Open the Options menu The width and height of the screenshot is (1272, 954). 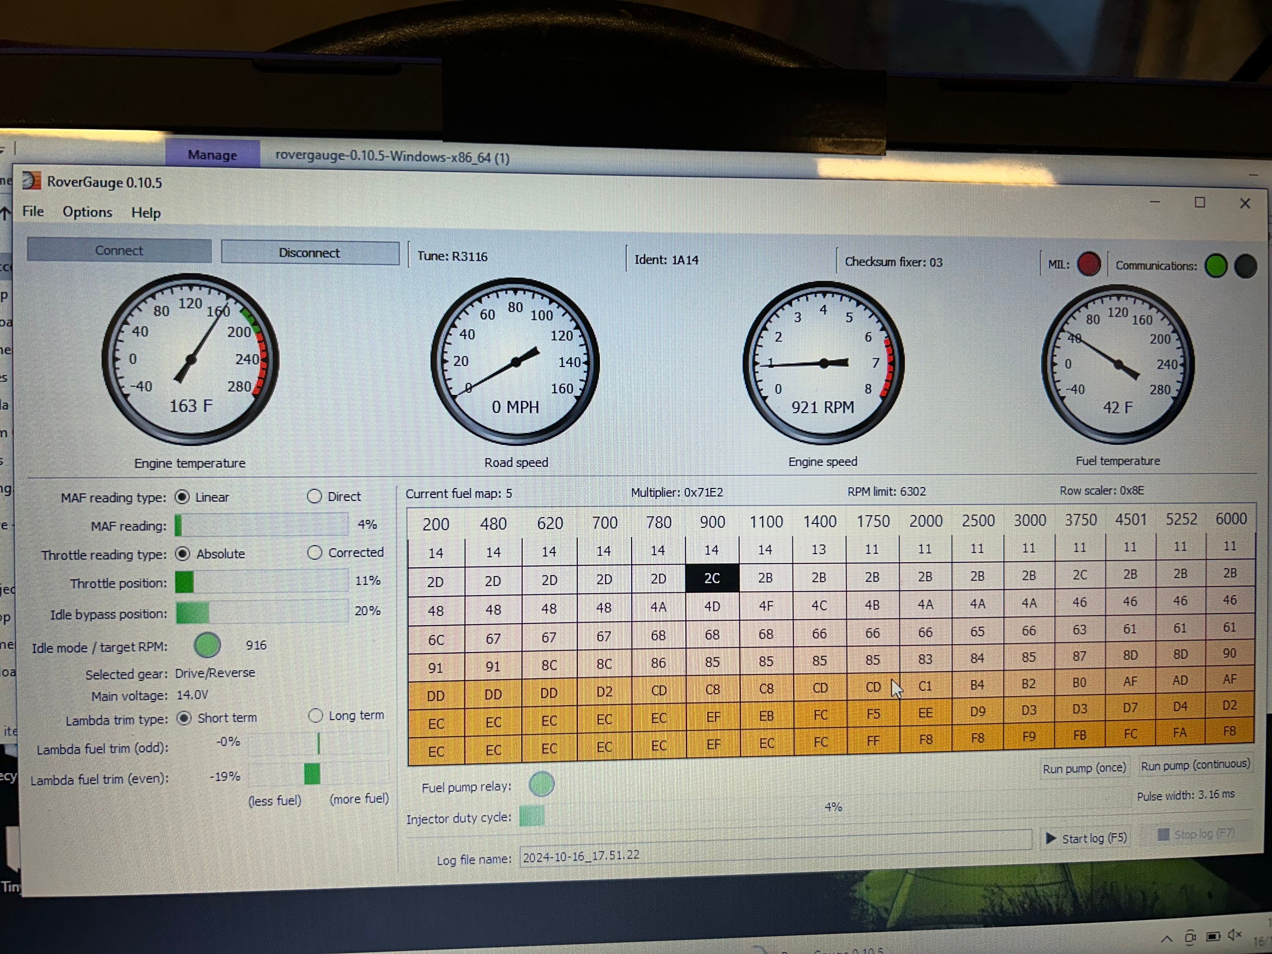coord(87,212)
